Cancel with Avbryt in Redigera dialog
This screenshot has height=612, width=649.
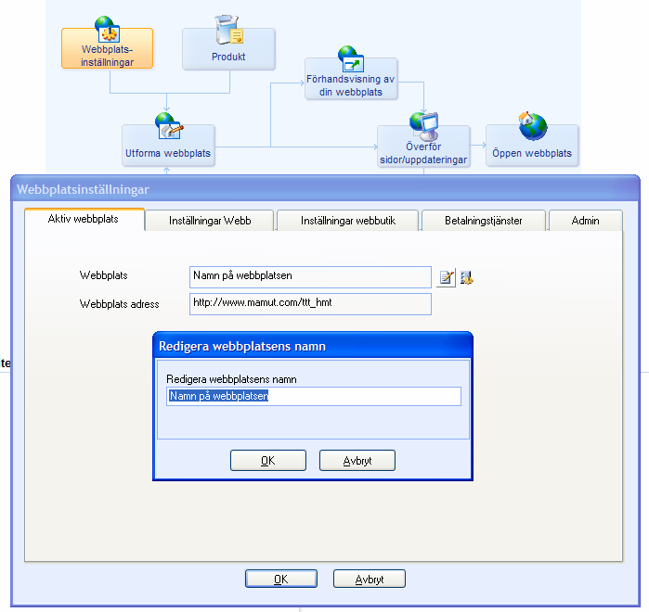(357, 460)
